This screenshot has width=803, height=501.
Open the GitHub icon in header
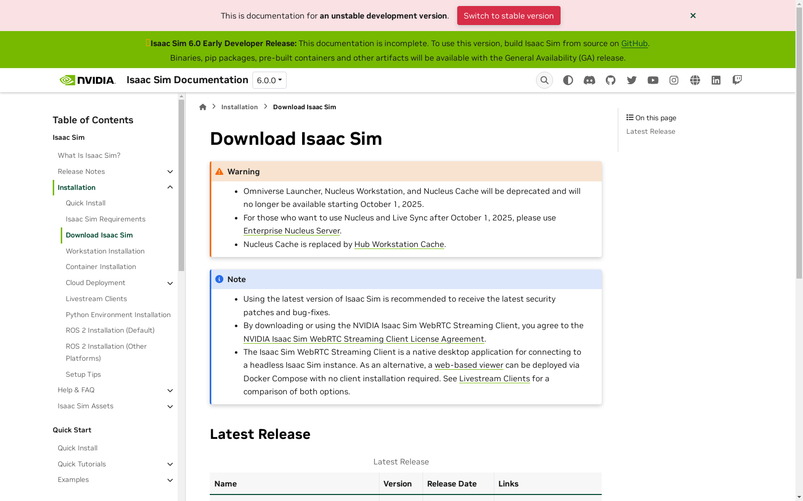click(610, 80)
